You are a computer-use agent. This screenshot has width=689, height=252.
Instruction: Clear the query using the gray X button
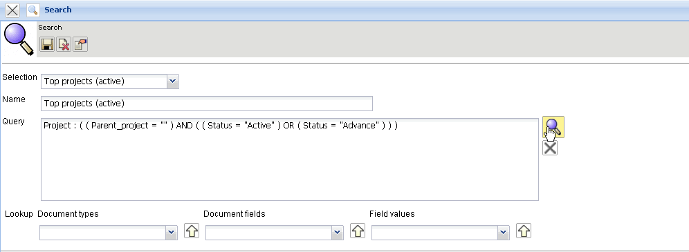pyautogui.click(x=550, y=148)
